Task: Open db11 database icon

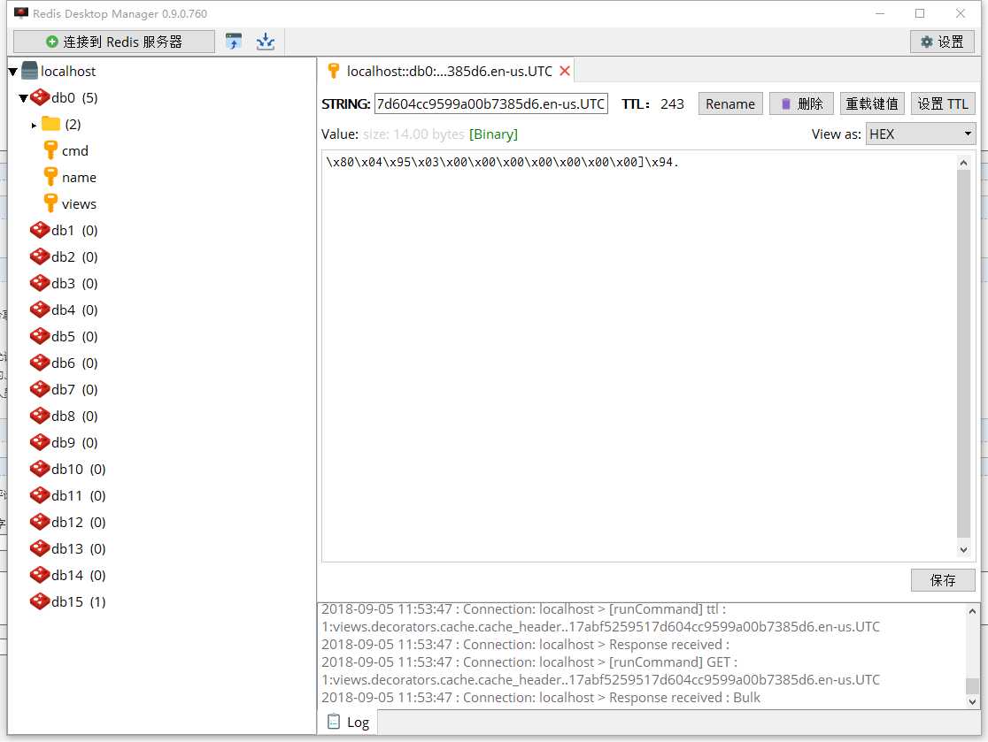Action: pos(40,495)
